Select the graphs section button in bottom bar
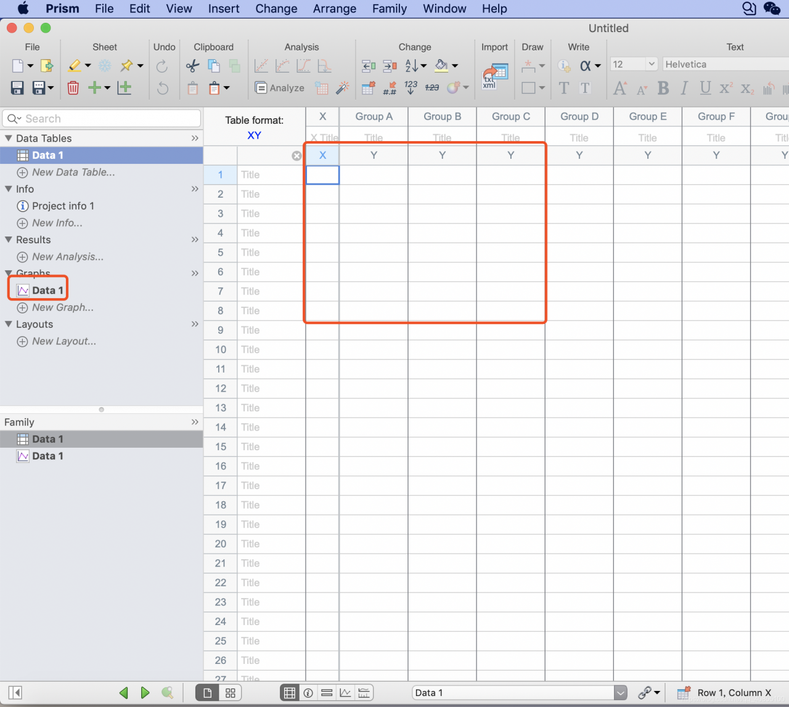This screenshot has height=707, width=789. coord(345,693)
